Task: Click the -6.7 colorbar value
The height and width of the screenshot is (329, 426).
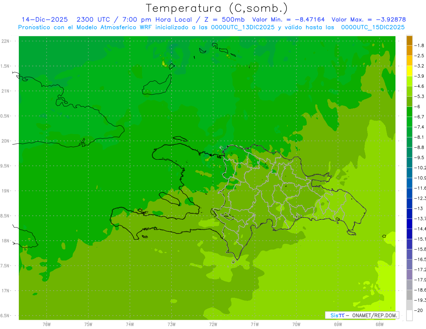Action: pyautogui.click(x=420, y=117)
